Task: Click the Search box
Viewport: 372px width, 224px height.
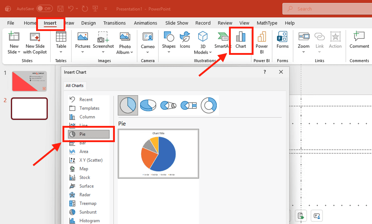Action: pyautogui.click(x=327, y=9)
